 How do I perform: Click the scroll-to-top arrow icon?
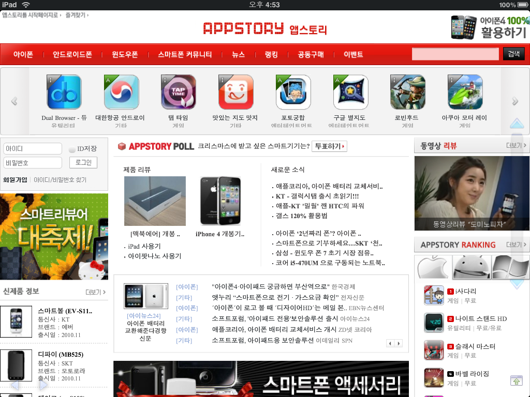[517, 380]
